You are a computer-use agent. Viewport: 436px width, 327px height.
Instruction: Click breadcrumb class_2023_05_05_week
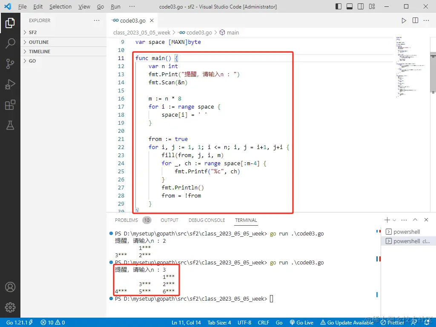pos(141,32)
